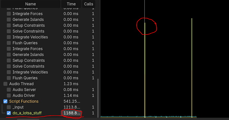
Task: Select the Audio Driver row label
Action: (x=24, y=95)
